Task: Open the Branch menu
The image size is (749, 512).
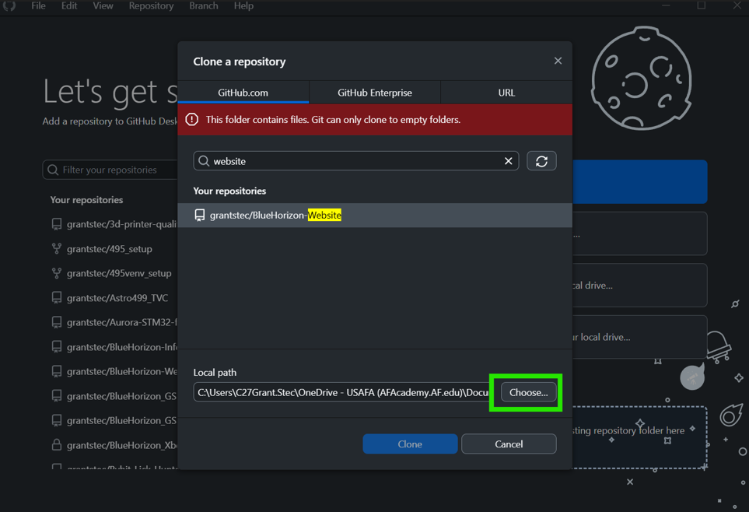Action: pyautogui.click(x=204, y=5)
